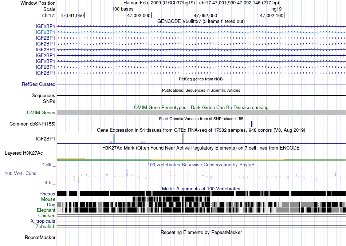The height and width of the screenshot is (246, 346).
Task: Open the RefSeq genes from NCBI title
Action: tap(201, 79)
